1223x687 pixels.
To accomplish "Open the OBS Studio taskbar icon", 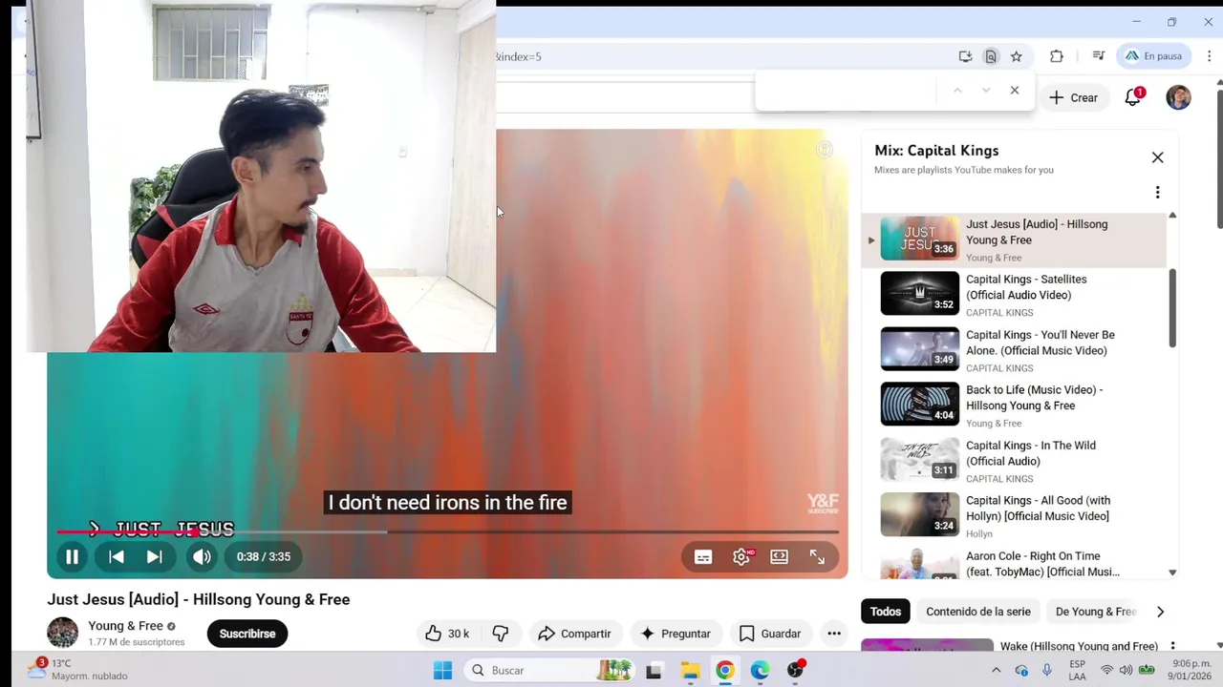I will coord(796,671).
